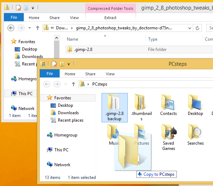Select the Contacts folder
Viewport: 213px width, 186px height.
pyautogui.click(x=168, y=105)
